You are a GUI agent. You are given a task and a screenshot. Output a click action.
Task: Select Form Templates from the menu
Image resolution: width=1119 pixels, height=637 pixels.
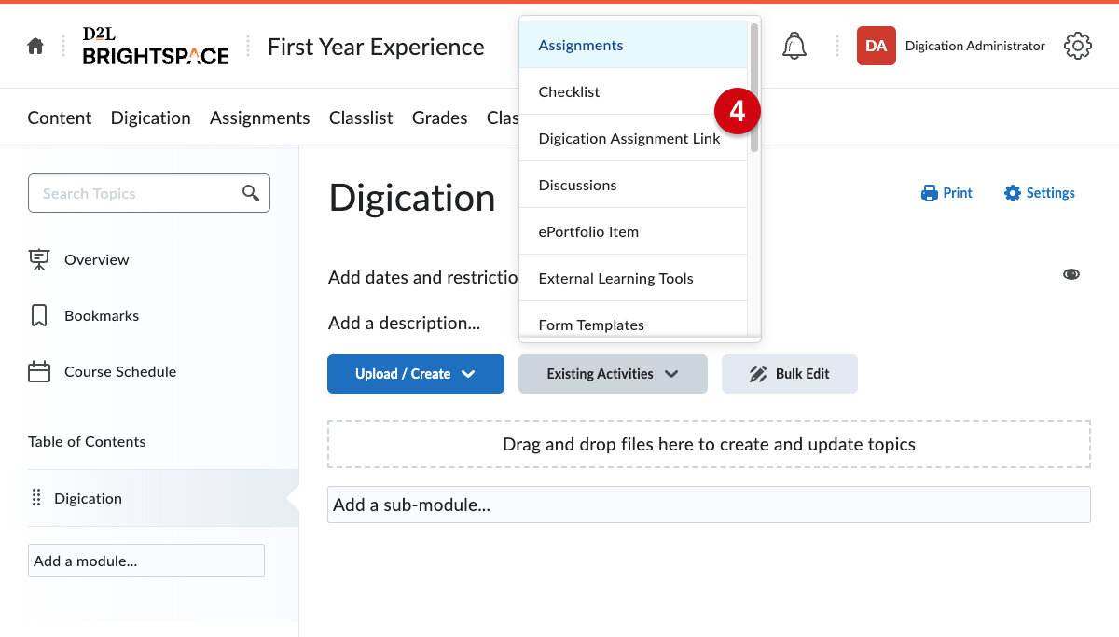pyautogui.click(x=633, y=319)
